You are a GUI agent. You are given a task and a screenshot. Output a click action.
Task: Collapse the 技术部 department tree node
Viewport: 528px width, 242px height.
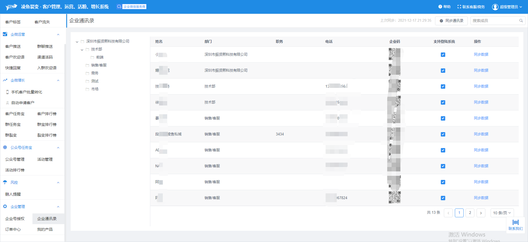coord(82,50)
